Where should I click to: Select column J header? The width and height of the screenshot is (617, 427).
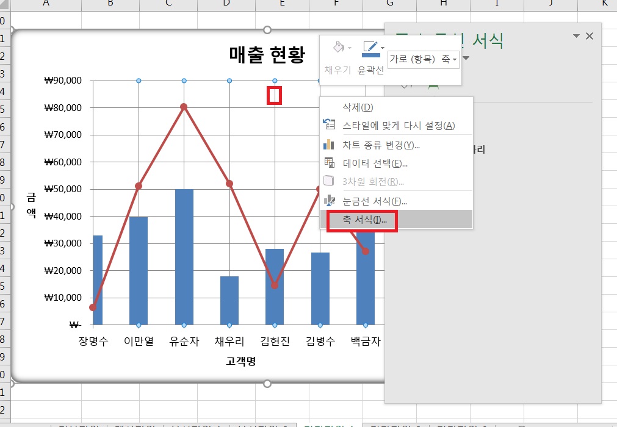tap(550, 4)
